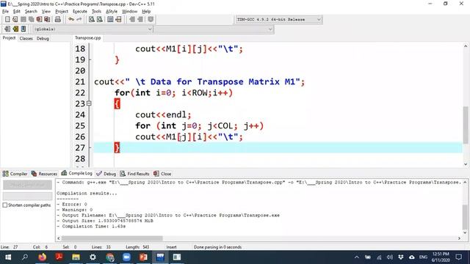This screenshot has width=470, height=264.
Task: Enable Shorten compiler paths checkbox
Action: point(5,205)
